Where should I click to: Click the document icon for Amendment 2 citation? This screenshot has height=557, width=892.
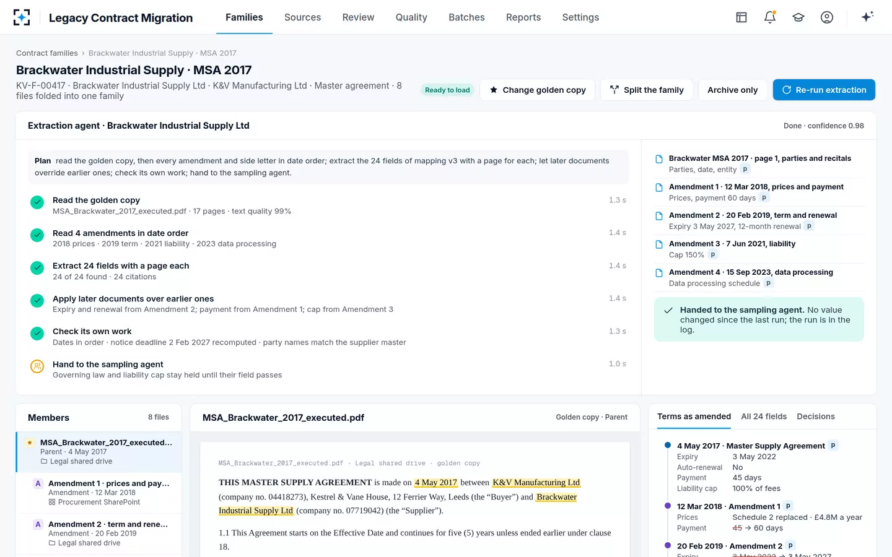pyautogui.click(x=659, y=216)
